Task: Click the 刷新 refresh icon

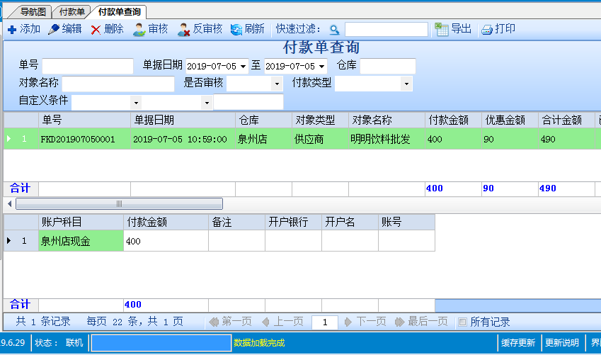Action: 236,30
